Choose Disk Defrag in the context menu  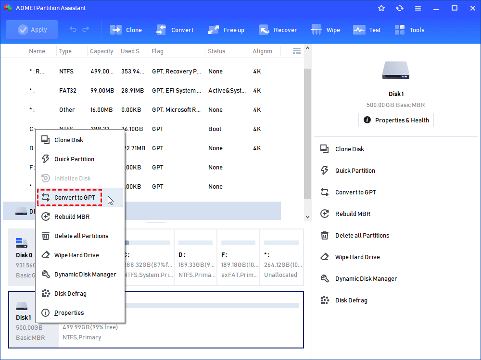pos(80,294)
